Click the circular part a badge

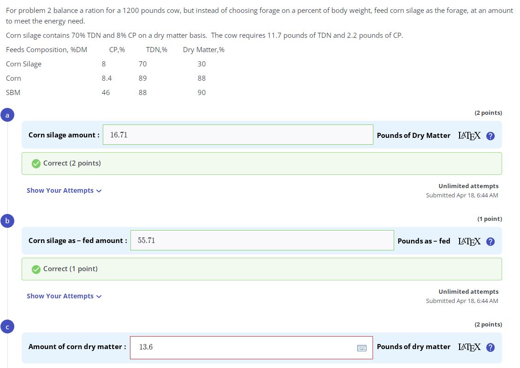(7, 115)
